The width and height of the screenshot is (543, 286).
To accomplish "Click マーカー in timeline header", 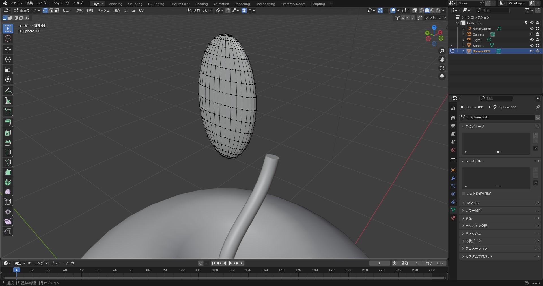I will coord(71,263).
